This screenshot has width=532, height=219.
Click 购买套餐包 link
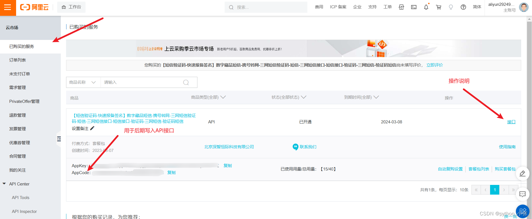click(505, 169)
